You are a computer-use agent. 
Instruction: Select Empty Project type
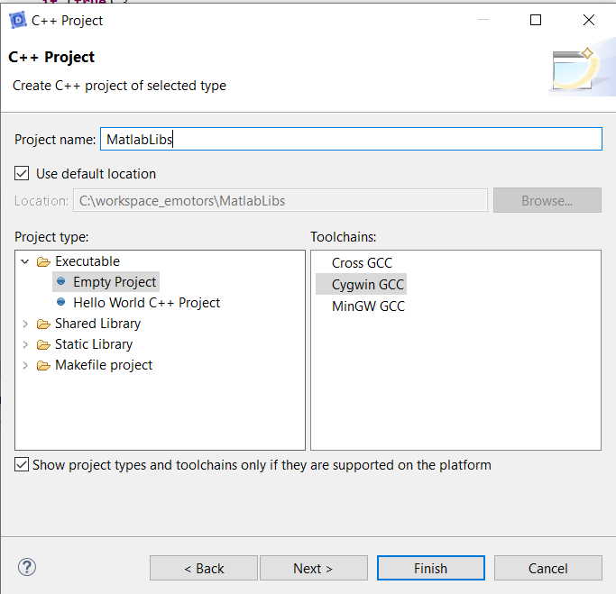coord(115,282)
